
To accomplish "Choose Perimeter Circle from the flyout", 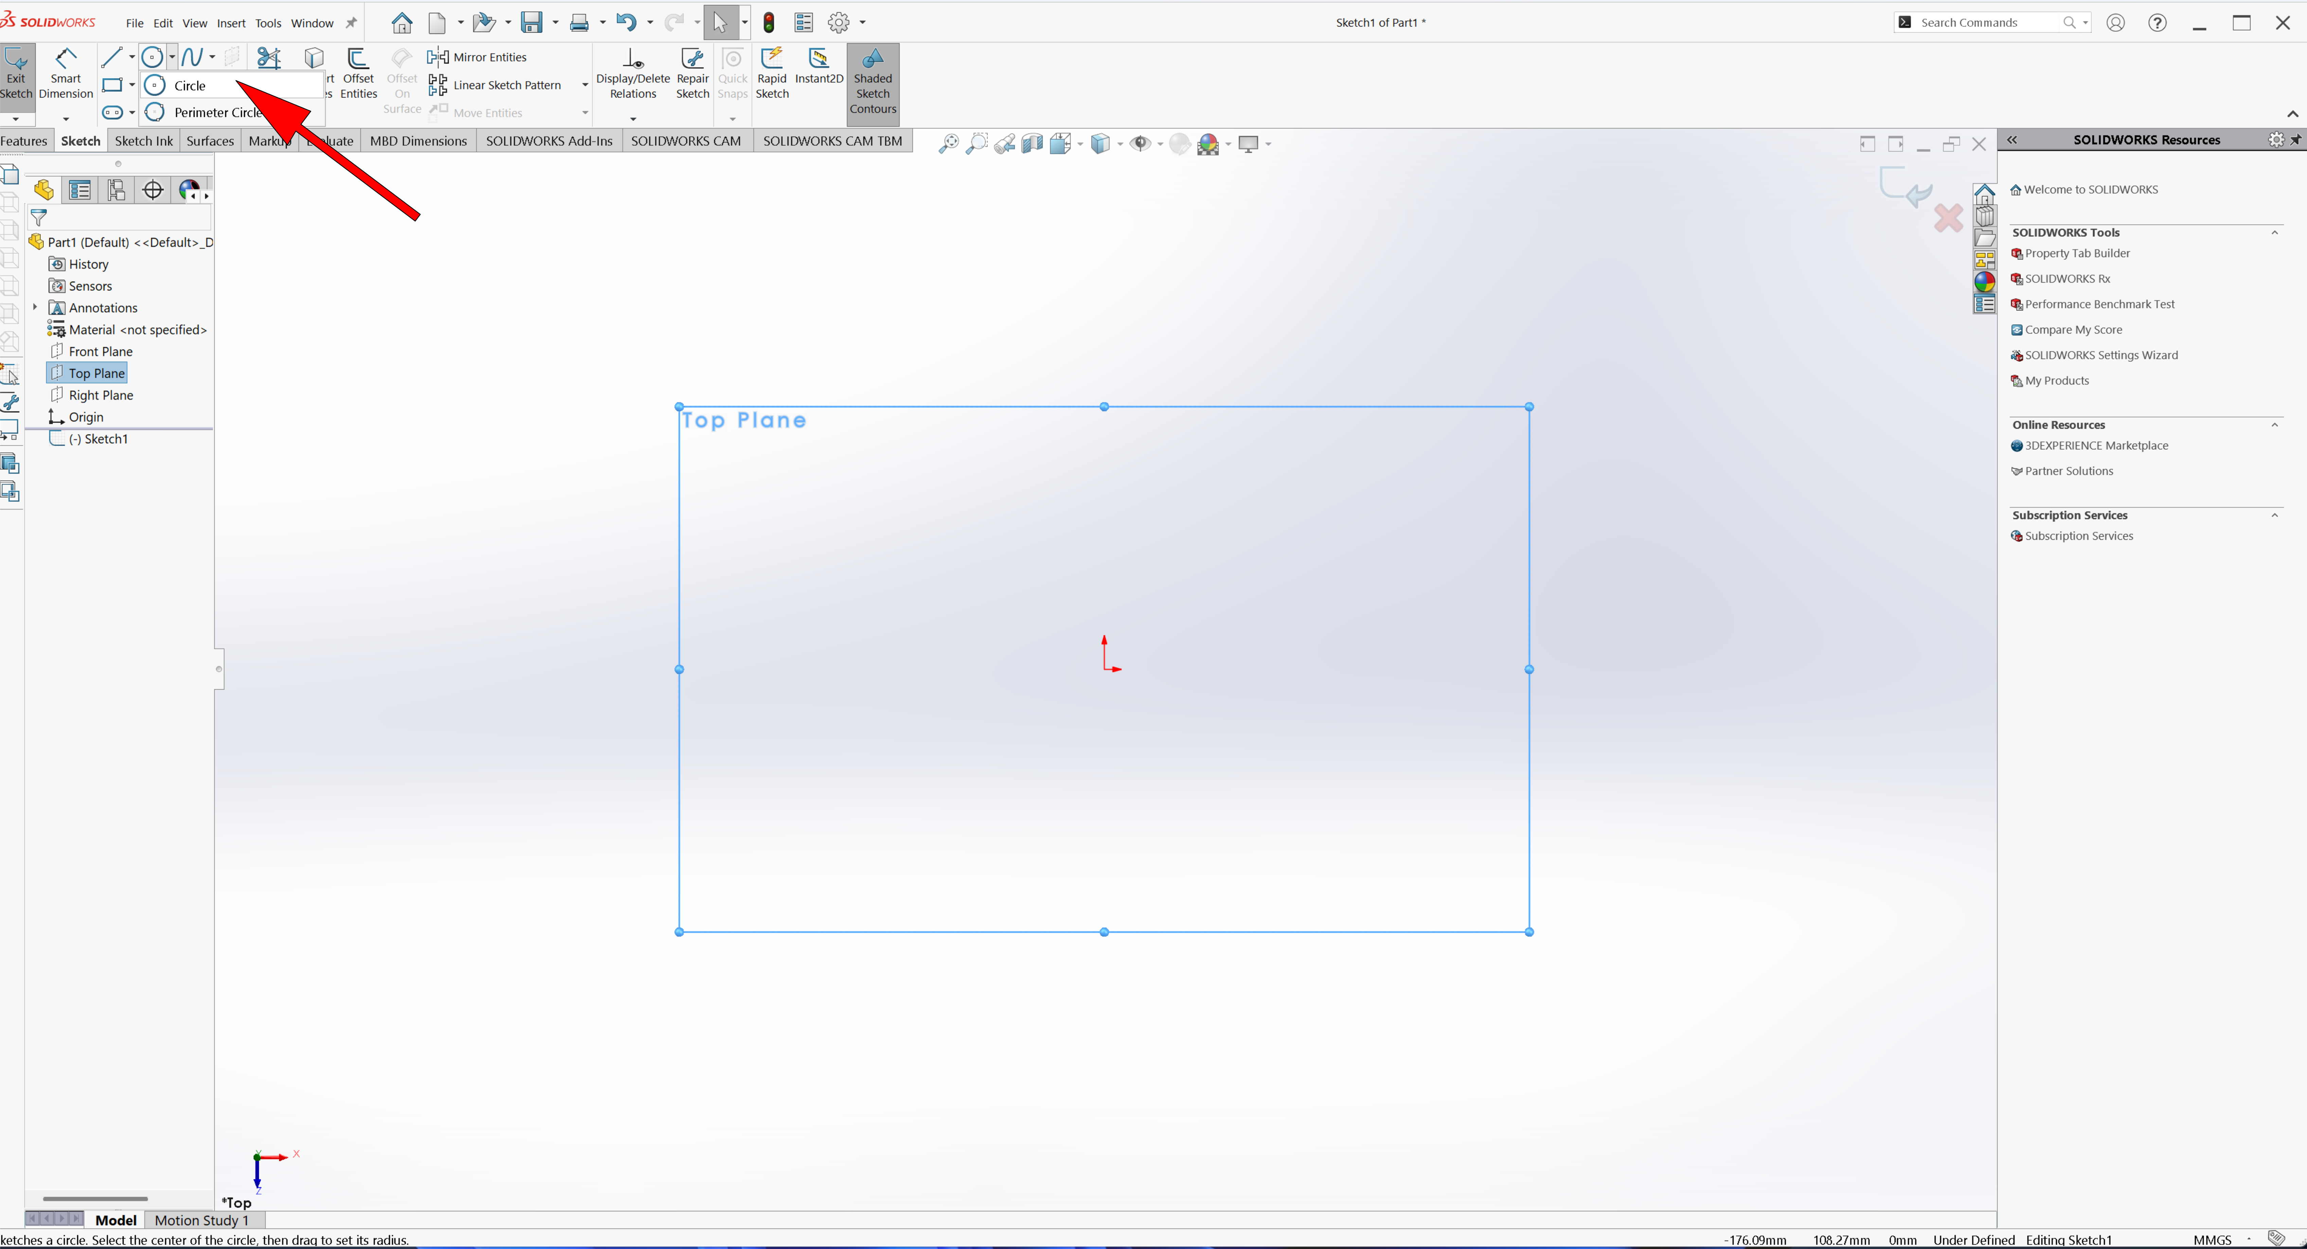I will coord(215,112).
